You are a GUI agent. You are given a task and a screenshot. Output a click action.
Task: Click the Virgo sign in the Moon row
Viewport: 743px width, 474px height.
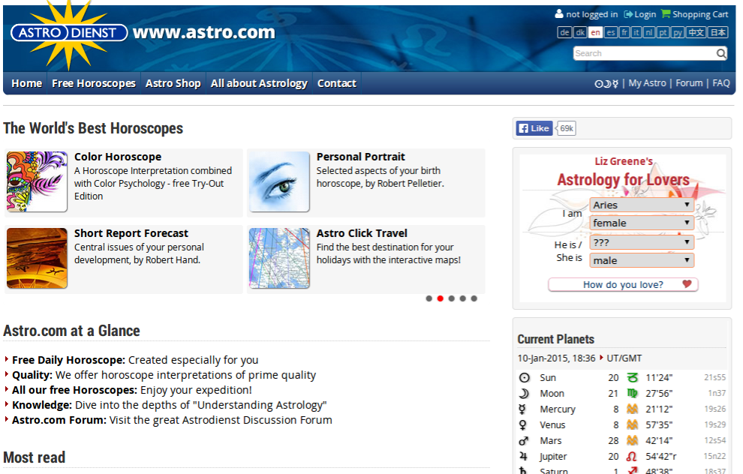coord(632,394)
